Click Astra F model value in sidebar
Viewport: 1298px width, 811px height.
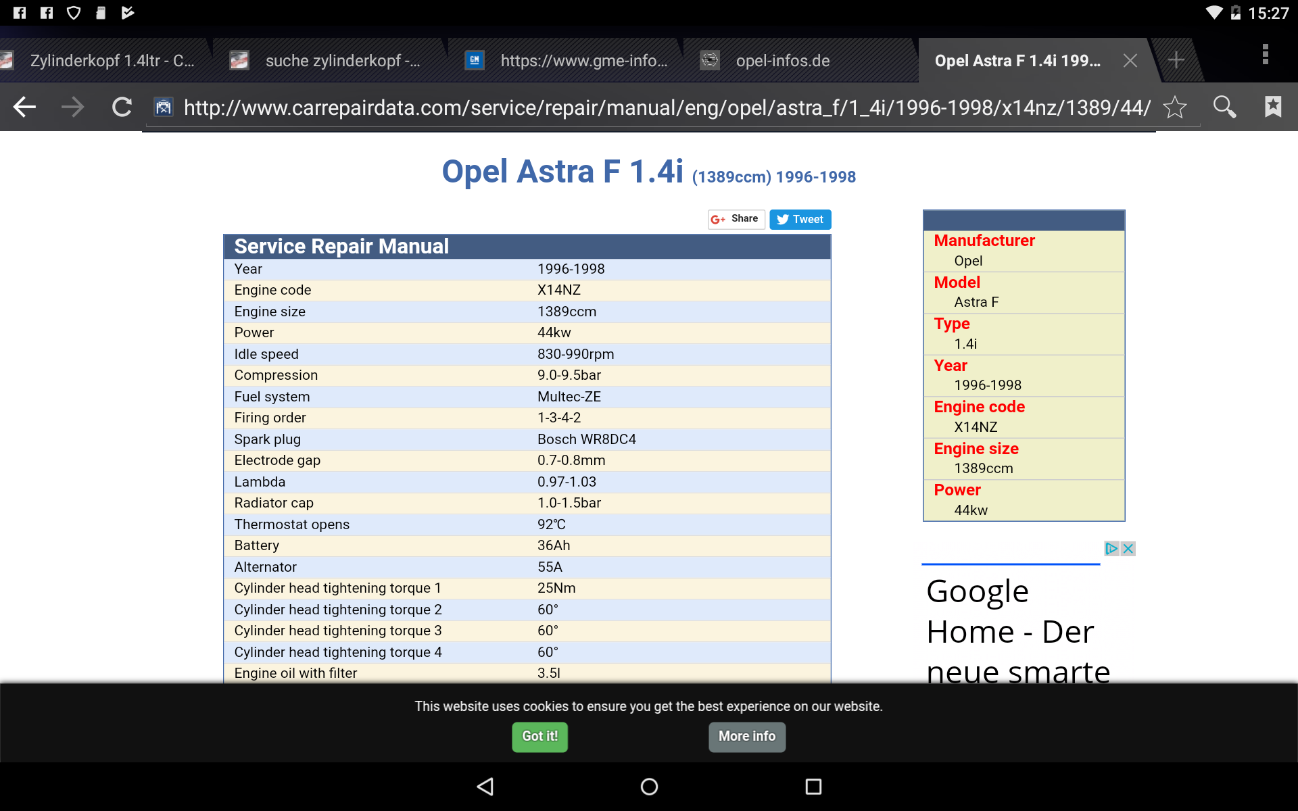(x=976, y=302)
